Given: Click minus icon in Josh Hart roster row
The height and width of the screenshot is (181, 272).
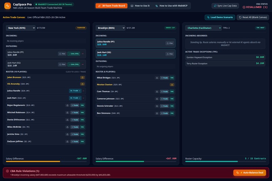Looking at the screenshot, I should (83, 98).
